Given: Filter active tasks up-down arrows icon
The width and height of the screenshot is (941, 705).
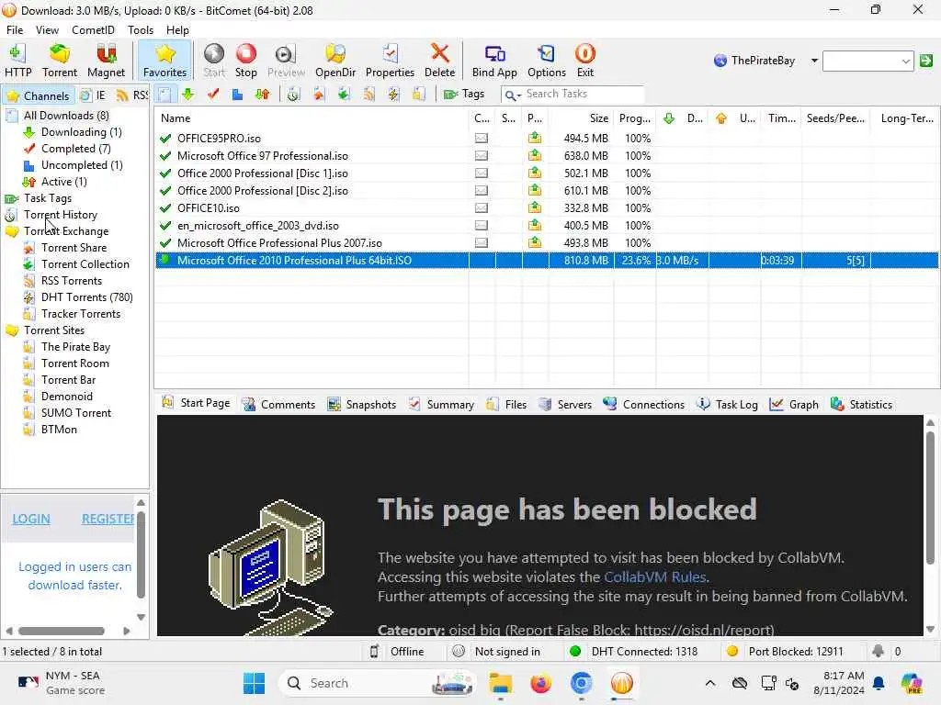Looking at the screenshot, I should click(262, 95).
